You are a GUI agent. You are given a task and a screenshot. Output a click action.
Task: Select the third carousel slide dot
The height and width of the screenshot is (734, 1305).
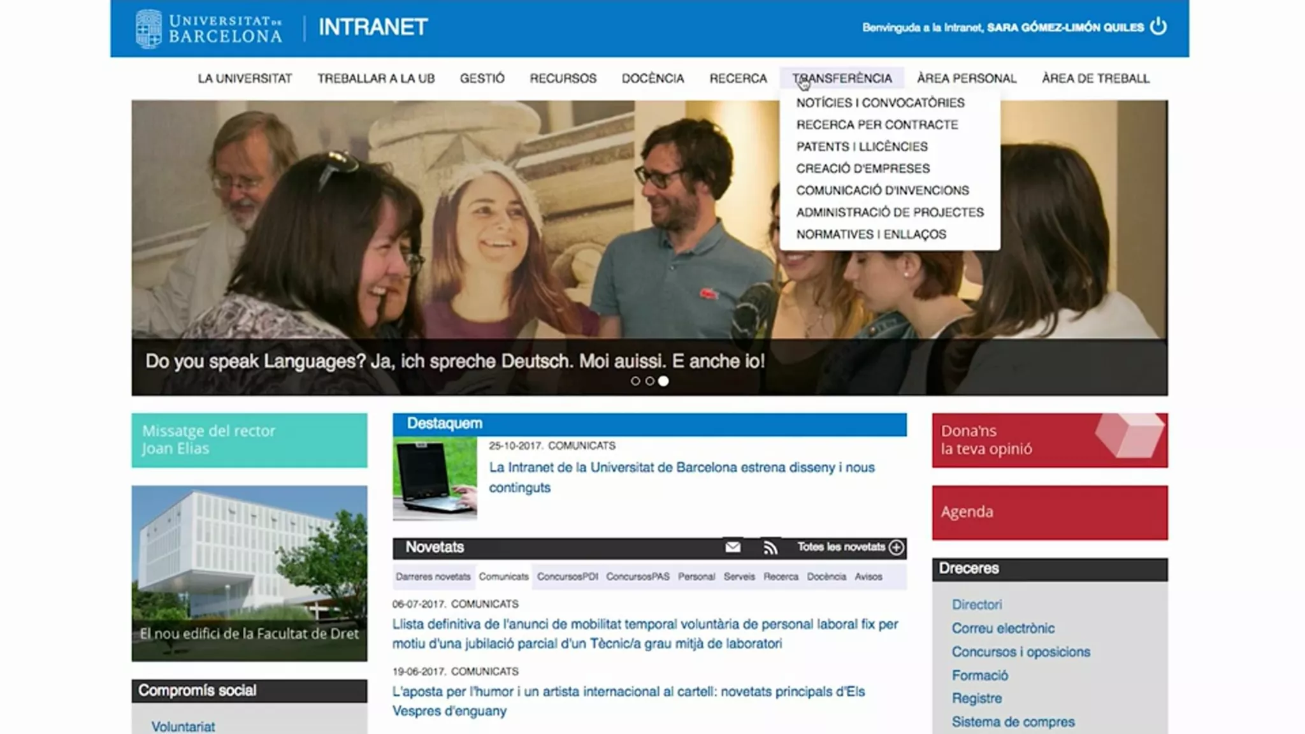point(663,381)
